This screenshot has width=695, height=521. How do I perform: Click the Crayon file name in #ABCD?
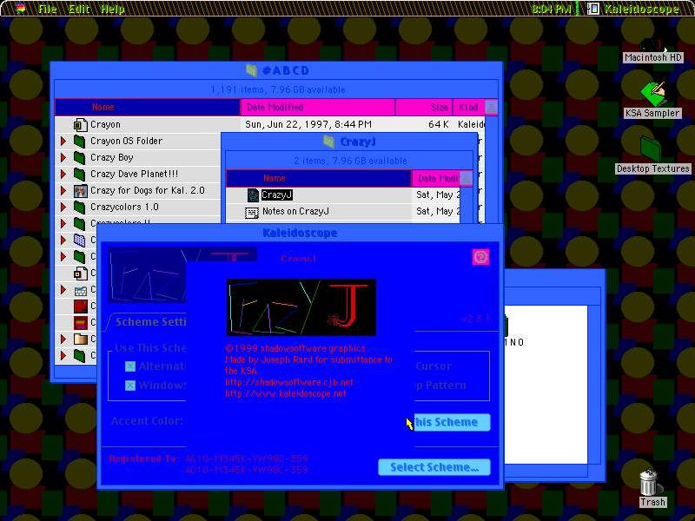105,124
